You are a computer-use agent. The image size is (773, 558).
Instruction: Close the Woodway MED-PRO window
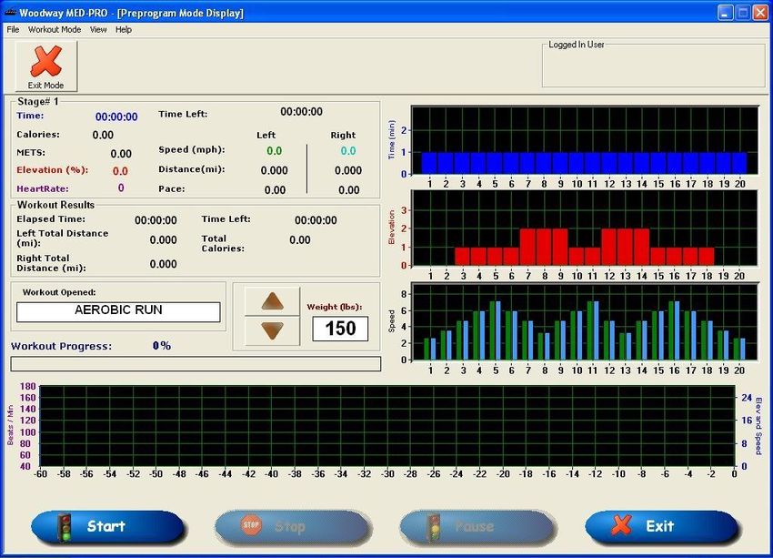coord(760,13)
